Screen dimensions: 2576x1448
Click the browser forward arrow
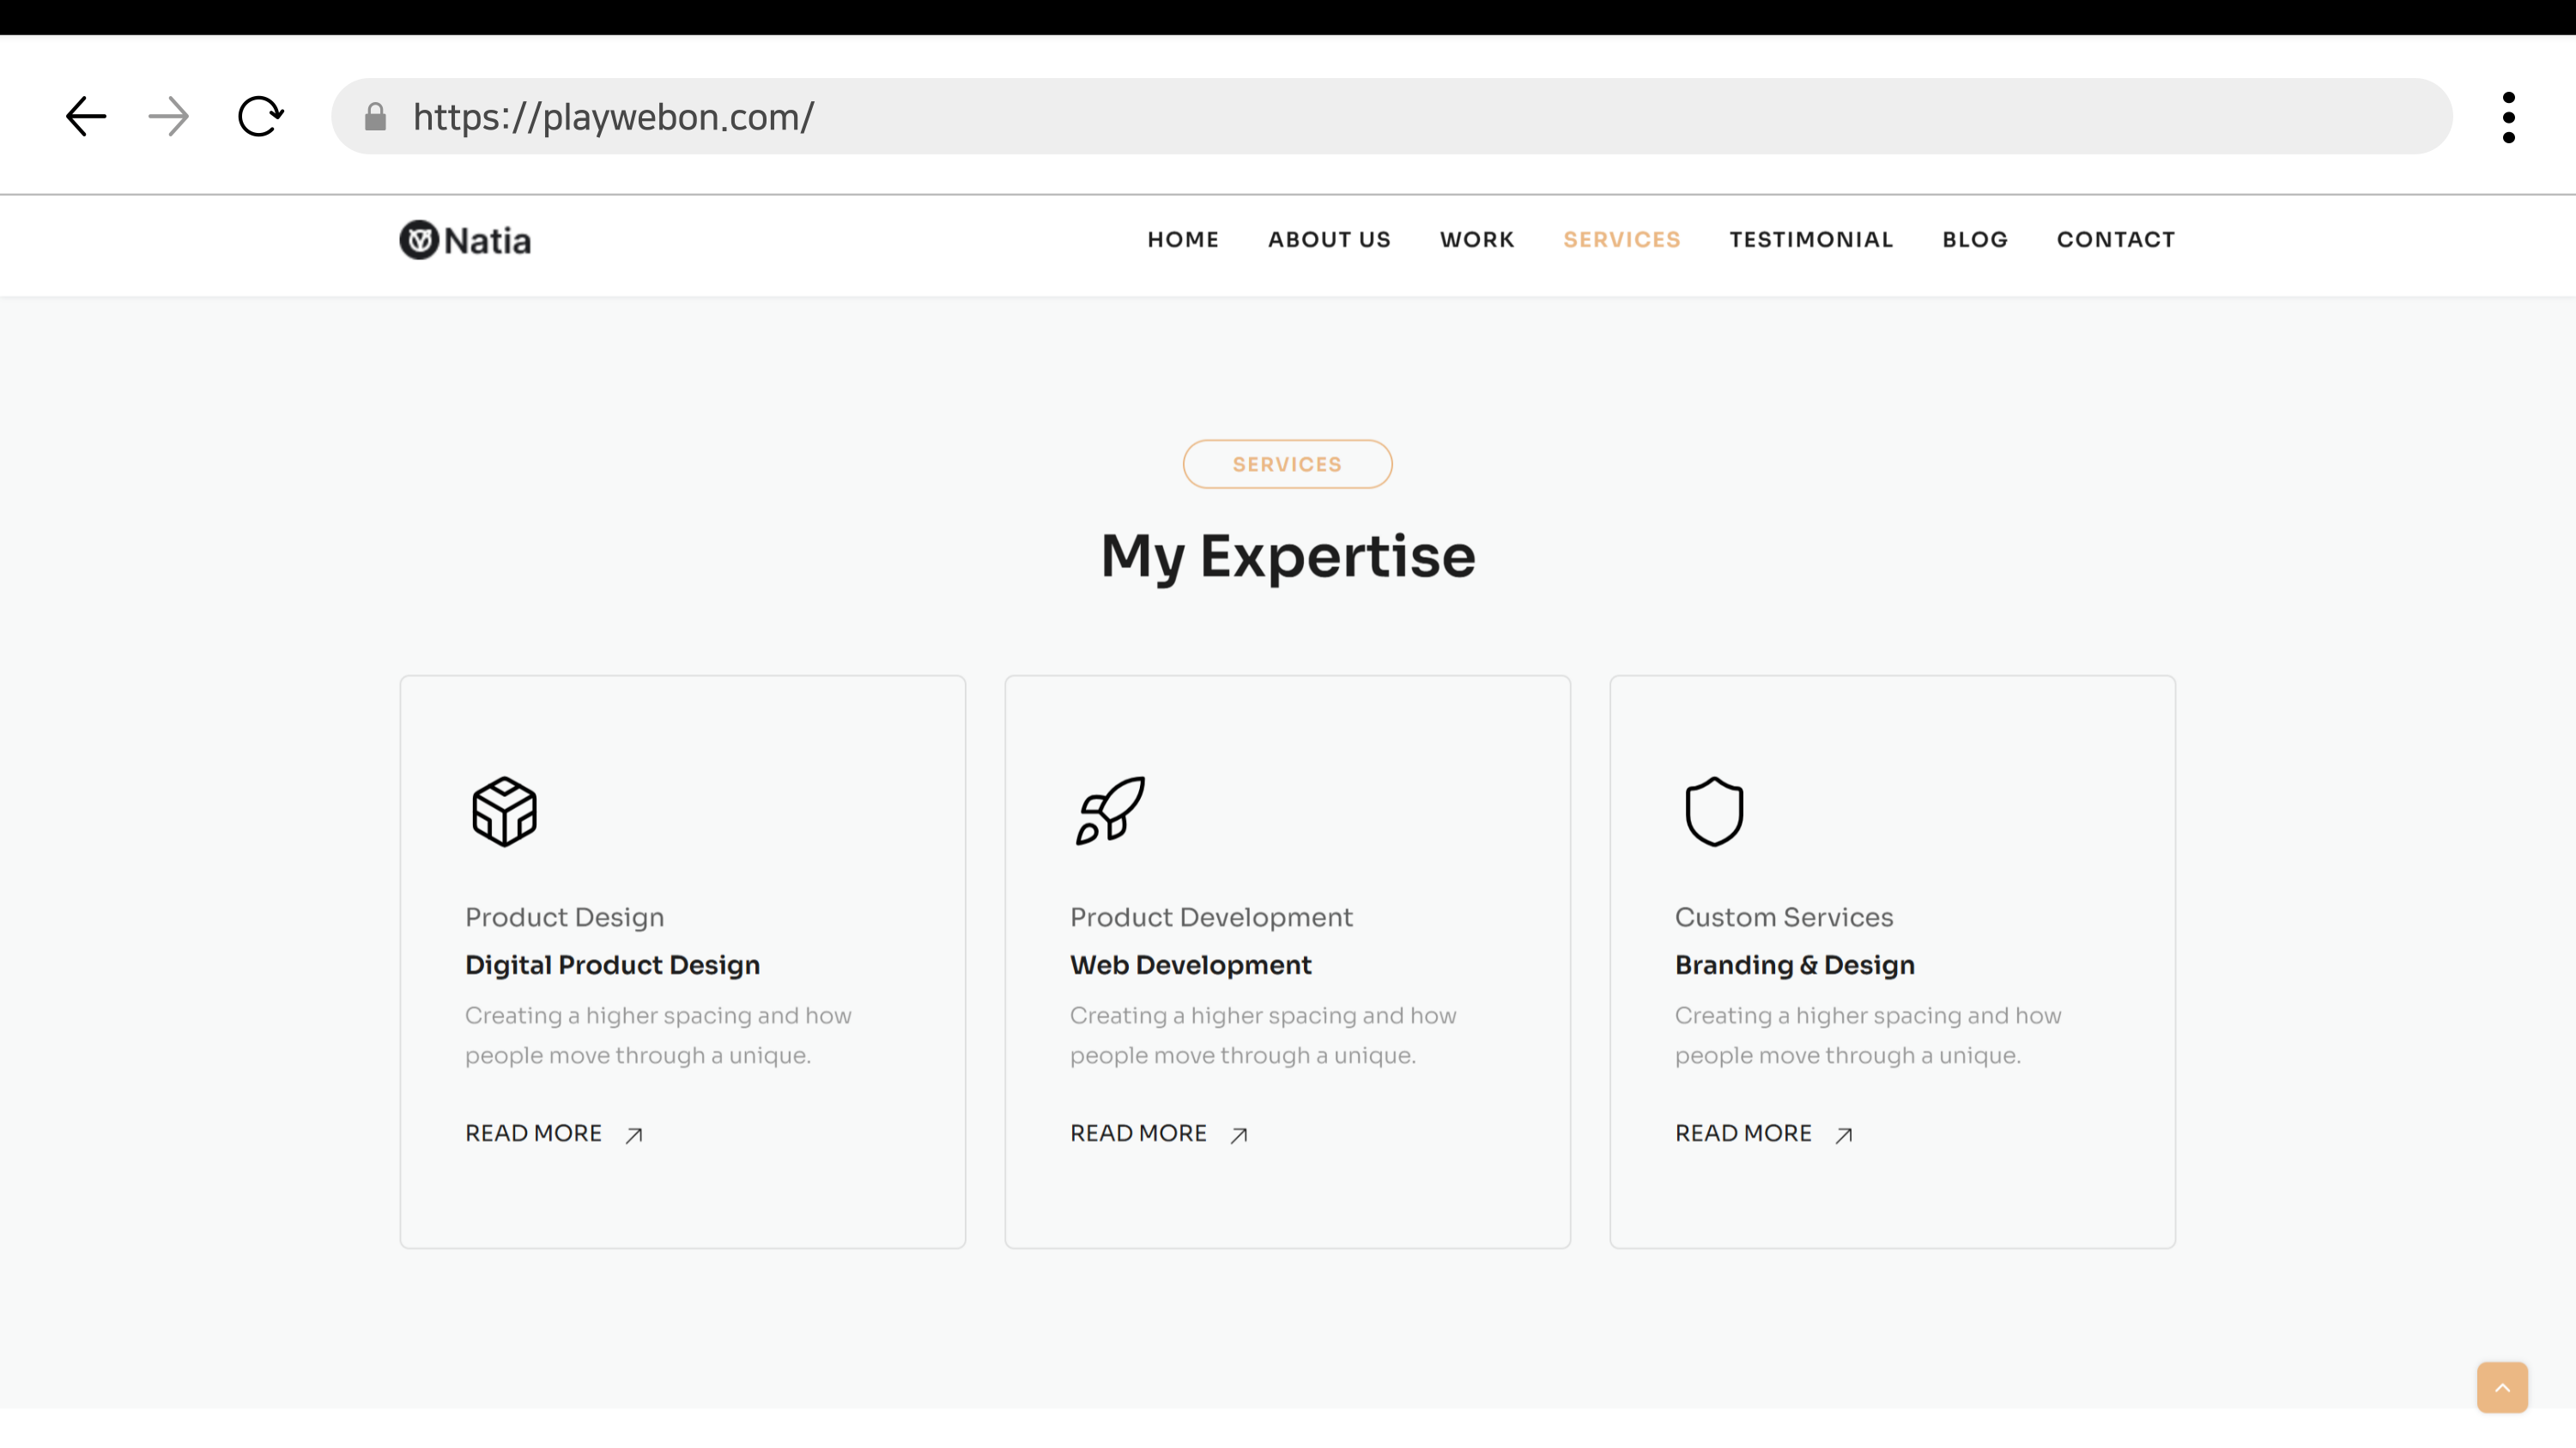point(168,117)
